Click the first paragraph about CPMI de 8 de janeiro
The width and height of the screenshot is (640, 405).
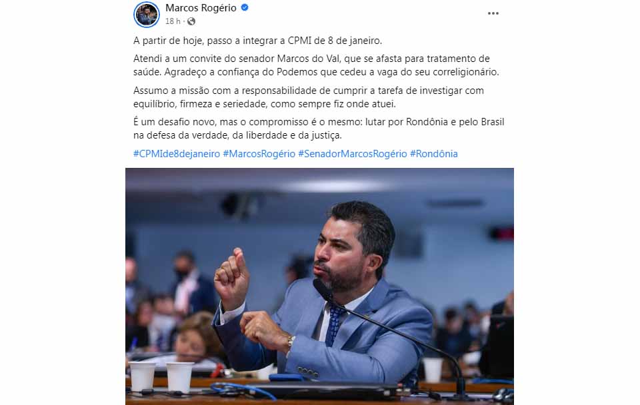click(257, 41)
